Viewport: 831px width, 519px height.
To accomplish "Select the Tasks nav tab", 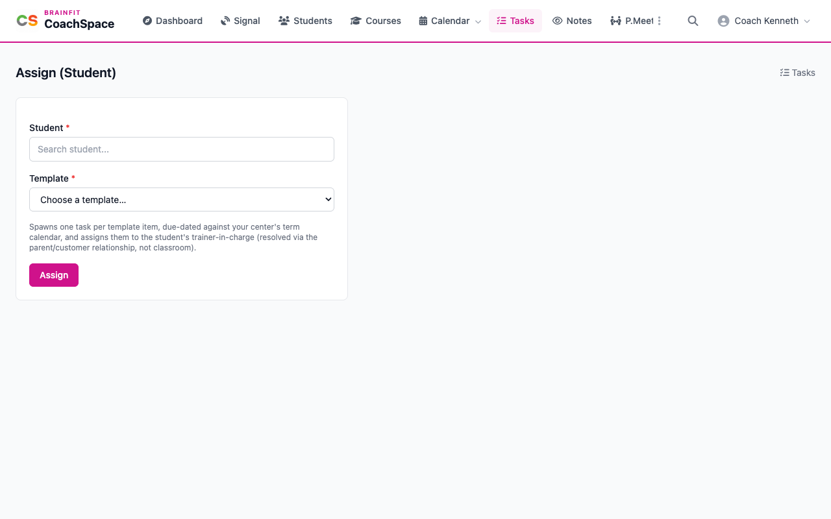I will [x=515, y=21].
